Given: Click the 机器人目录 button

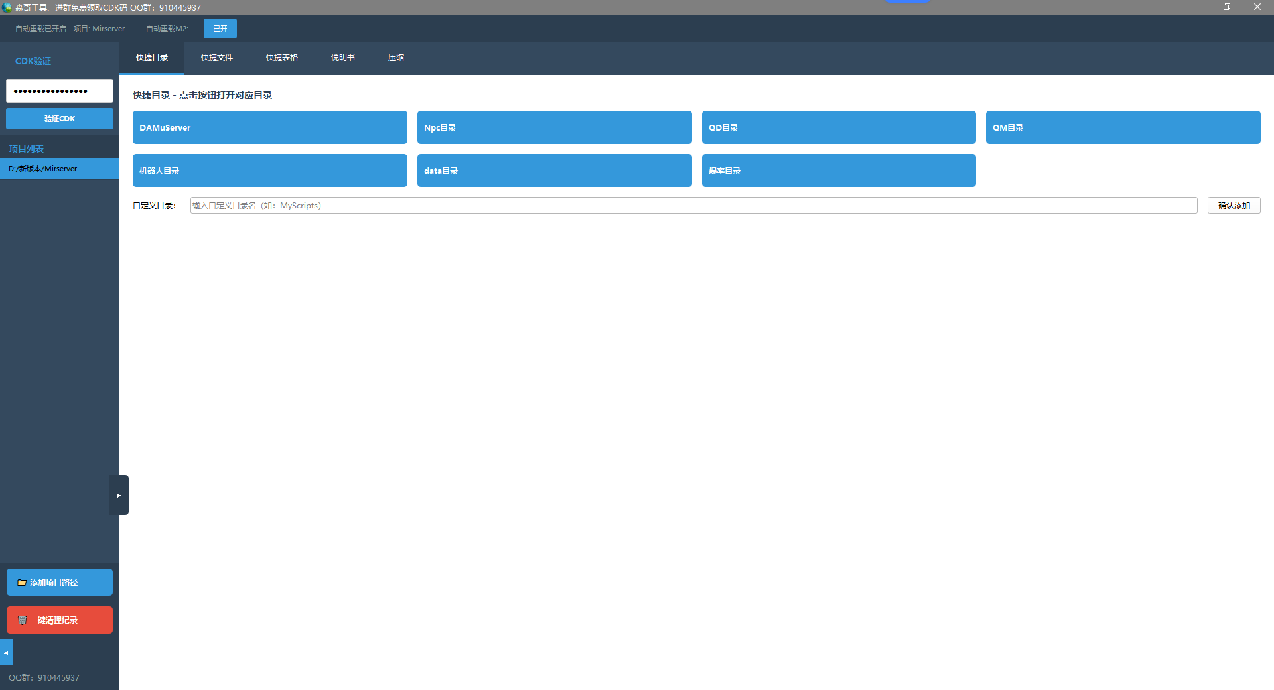Looking at the screenshot, I should [x=269, y=171].
